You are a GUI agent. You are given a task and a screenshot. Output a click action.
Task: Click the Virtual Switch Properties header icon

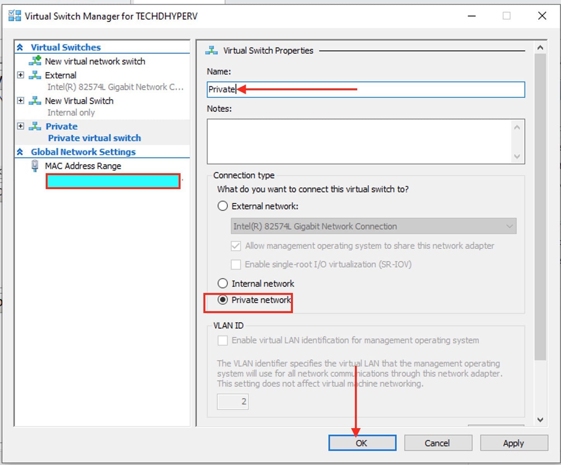212,50
